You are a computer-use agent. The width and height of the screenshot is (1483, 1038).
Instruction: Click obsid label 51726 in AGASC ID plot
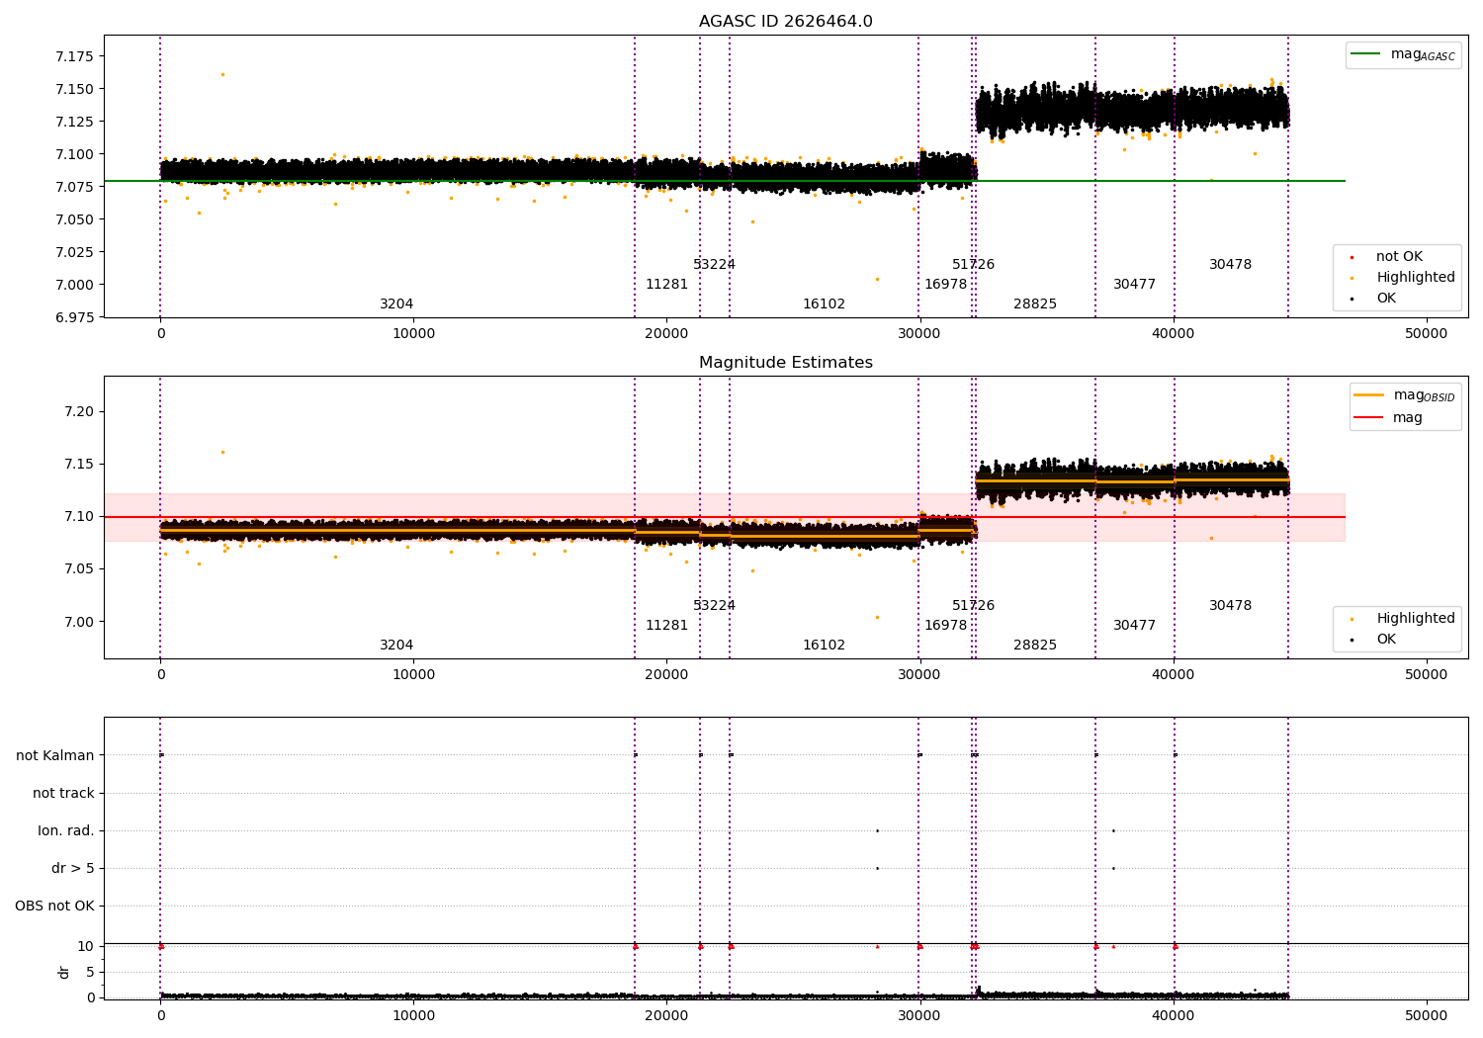click(x=973, y=265)
